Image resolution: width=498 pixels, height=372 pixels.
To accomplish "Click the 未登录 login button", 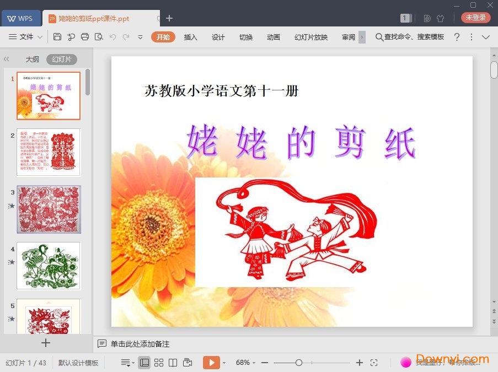I will (475, 17).
